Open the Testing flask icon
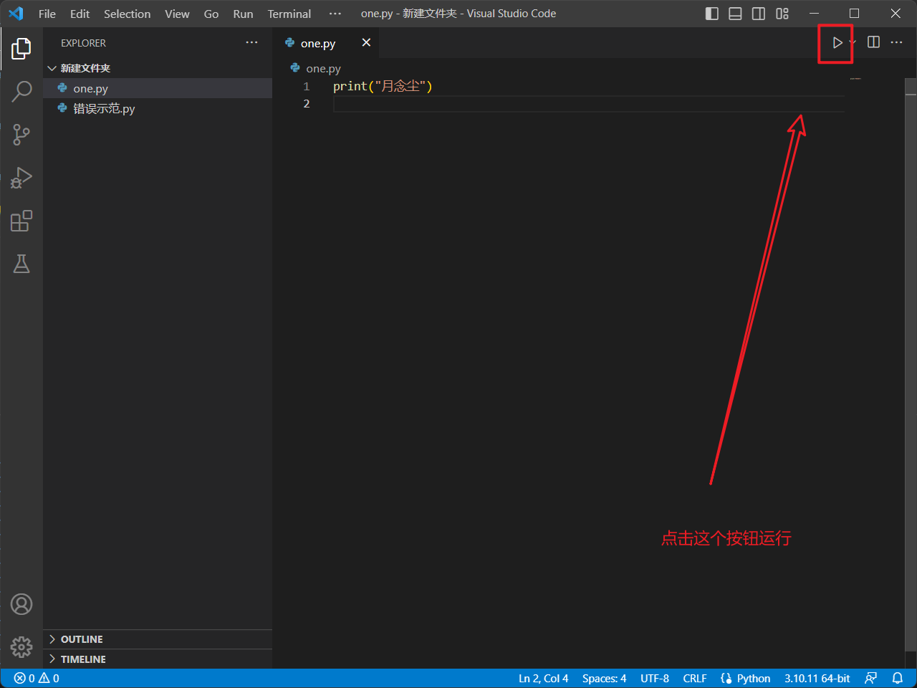 point(21,264)
